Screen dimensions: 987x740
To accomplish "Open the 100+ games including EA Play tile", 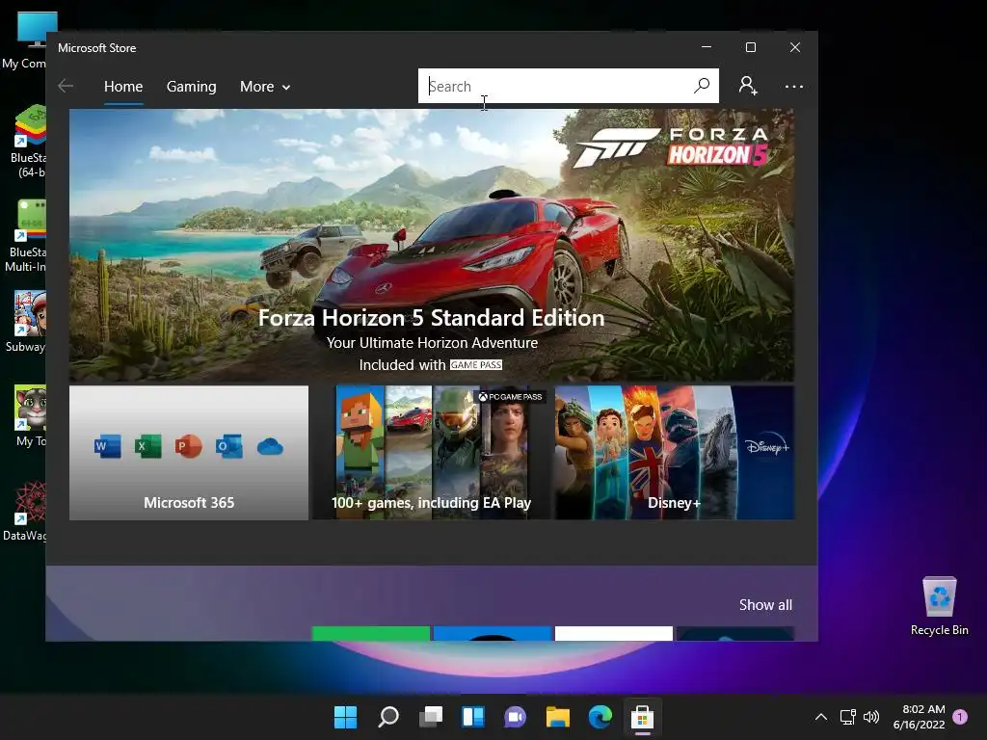I will tap(431, 453).
